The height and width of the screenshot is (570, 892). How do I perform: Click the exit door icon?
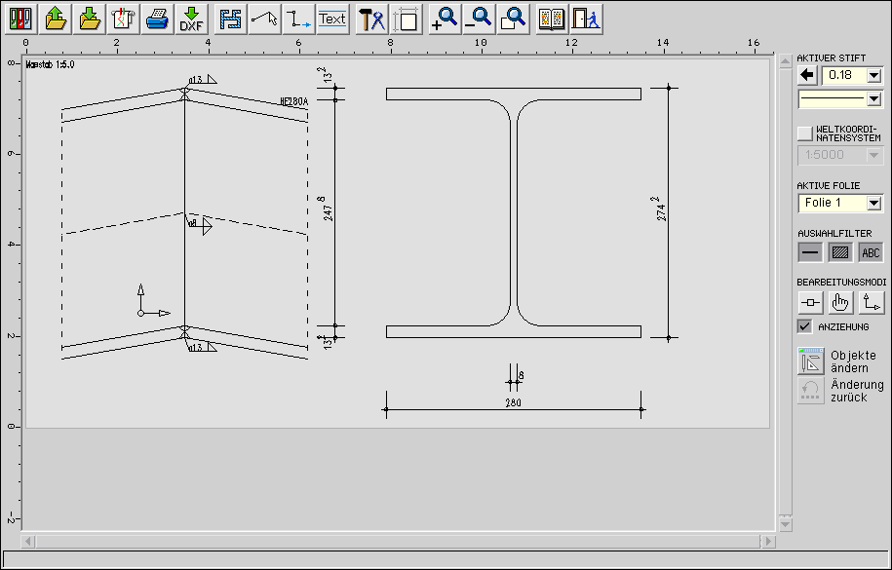pos(586,19)
